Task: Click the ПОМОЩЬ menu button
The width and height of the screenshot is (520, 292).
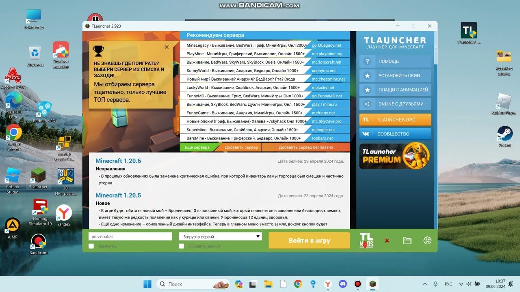Action: tap(395, 61)
